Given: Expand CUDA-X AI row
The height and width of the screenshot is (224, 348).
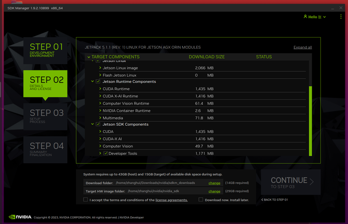Looking at the screenshot, I should [x=100, y=139].
